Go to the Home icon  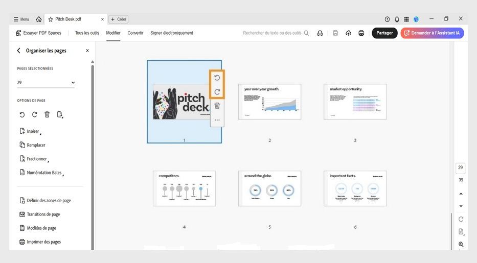click(x=39, y=19)
